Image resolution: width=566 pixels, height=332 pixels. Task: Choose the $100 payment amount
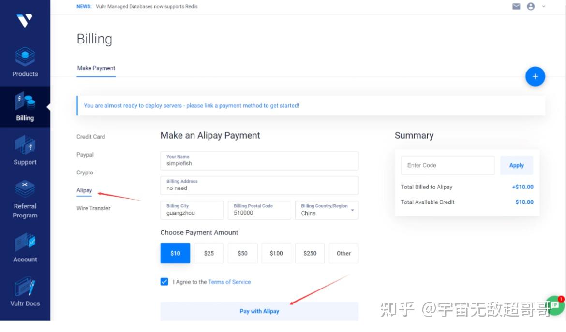click(x=276, y=253)
